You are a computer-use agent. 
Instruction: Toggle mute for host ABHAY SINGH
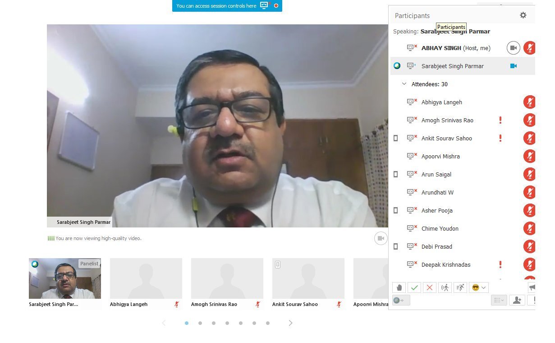(530, 48)
